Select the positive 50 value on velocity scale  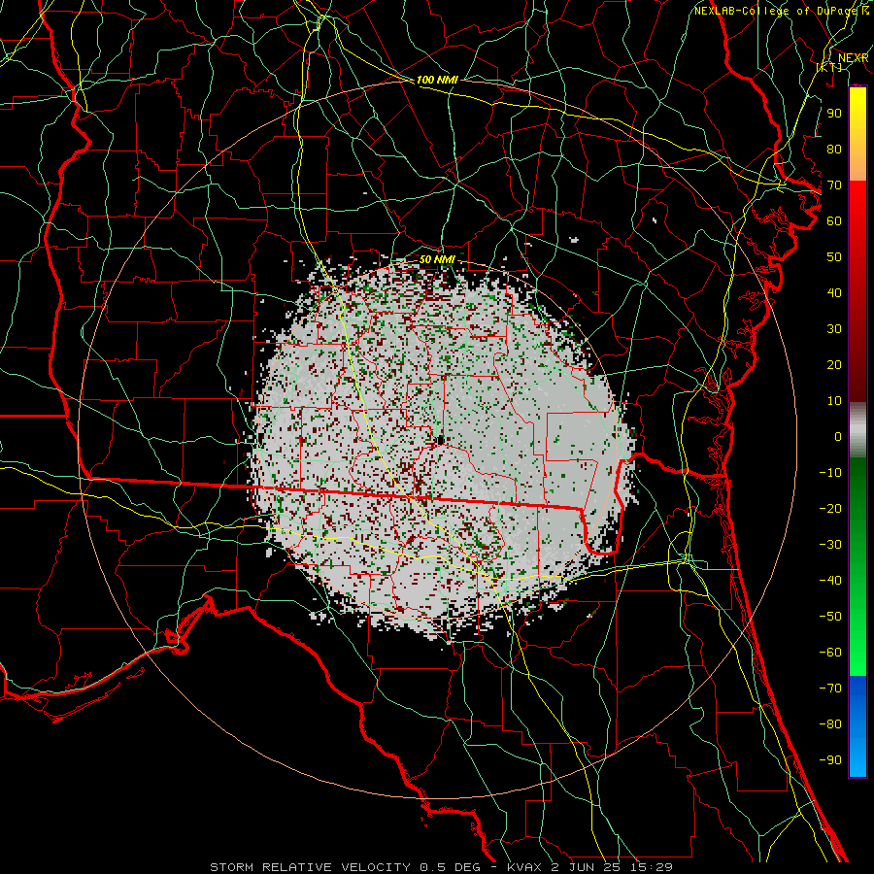(x=834, y=257)
